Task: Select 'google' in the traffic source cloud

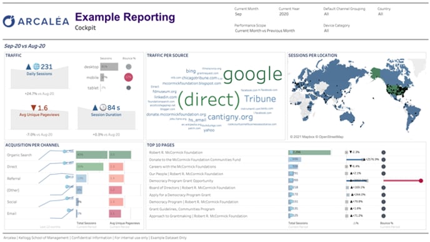Action: [x=252, y=74]
